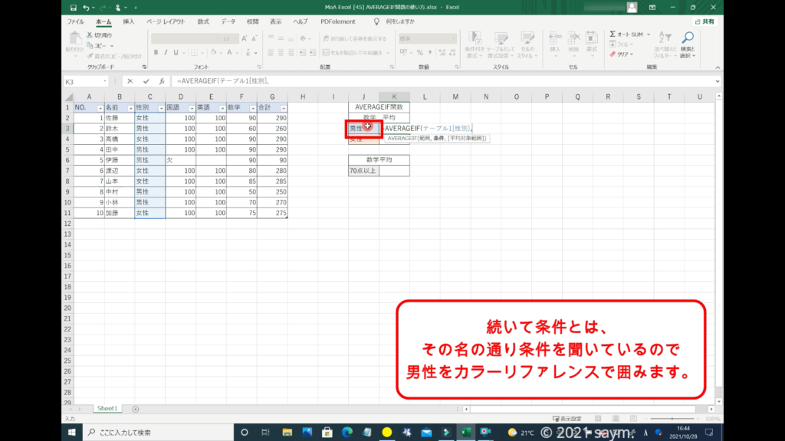Open Microsoft Edge from the taskbar

point(346,433)
